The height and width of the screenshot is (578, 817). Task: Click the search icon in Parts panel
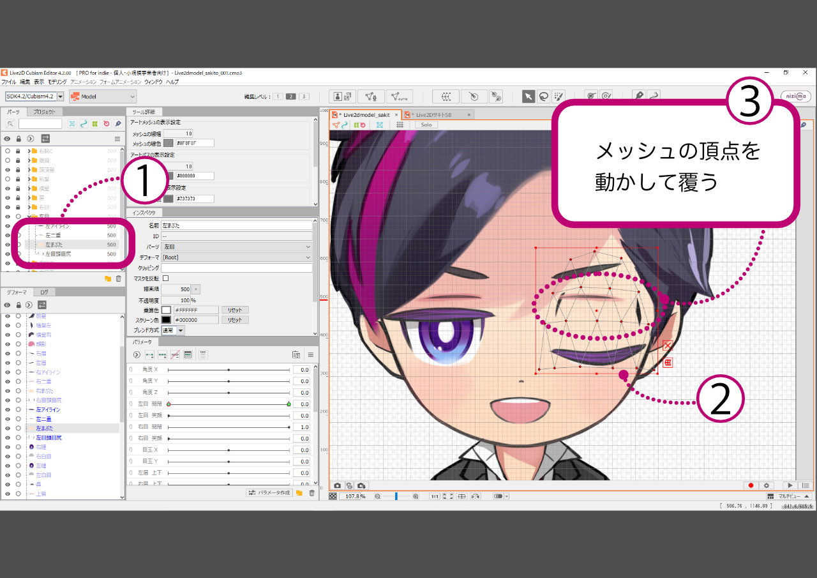point(10,123)
